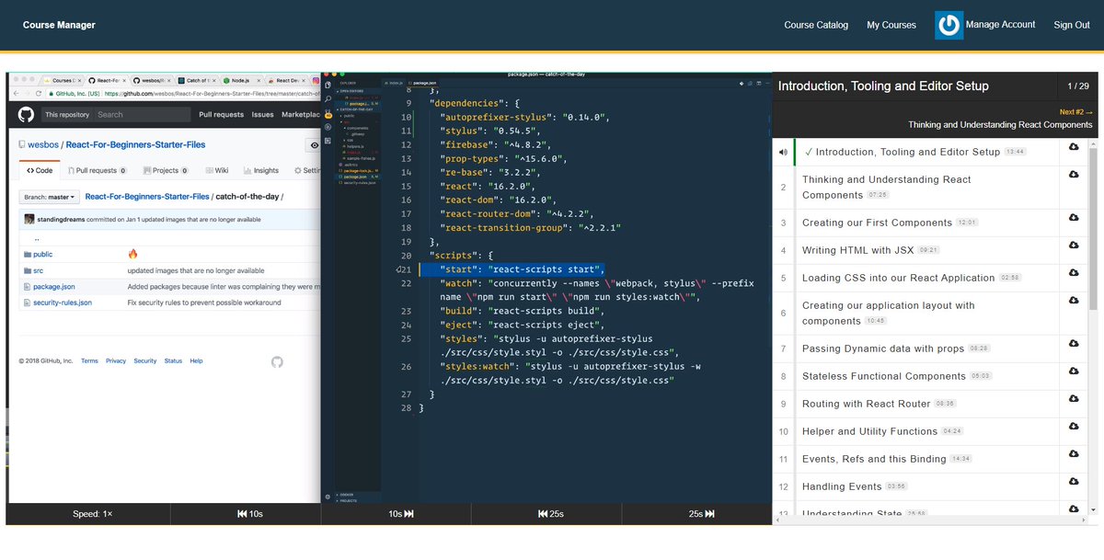
Task: Click the 1 / 29 lesson counter
Action: pos(1077,86)
